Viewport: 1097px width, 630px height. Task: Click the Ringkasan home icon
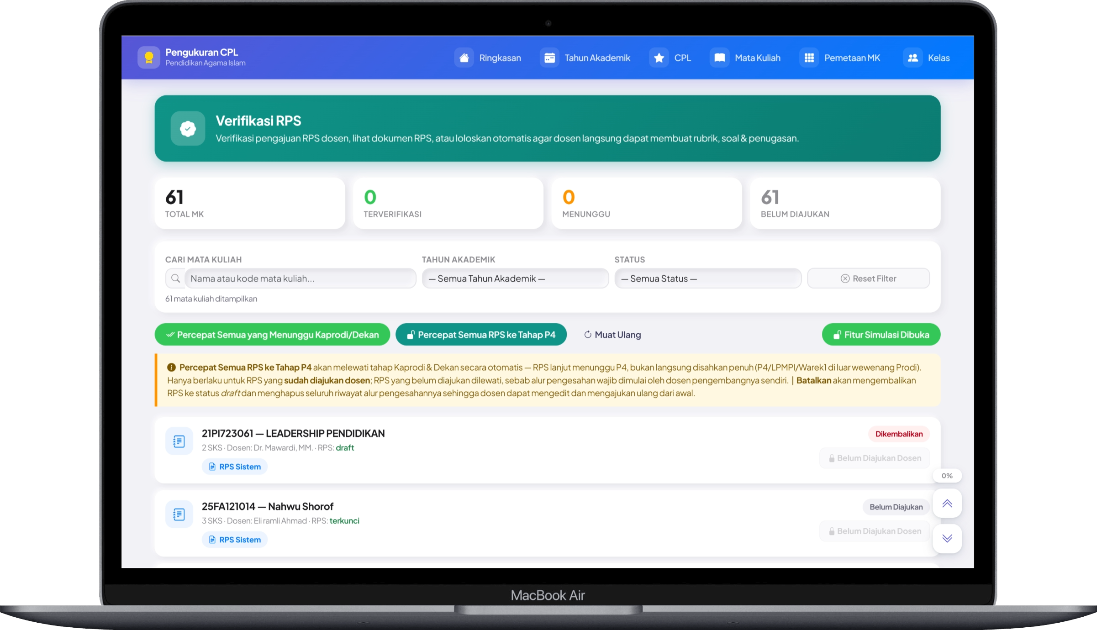coord(464,58)
